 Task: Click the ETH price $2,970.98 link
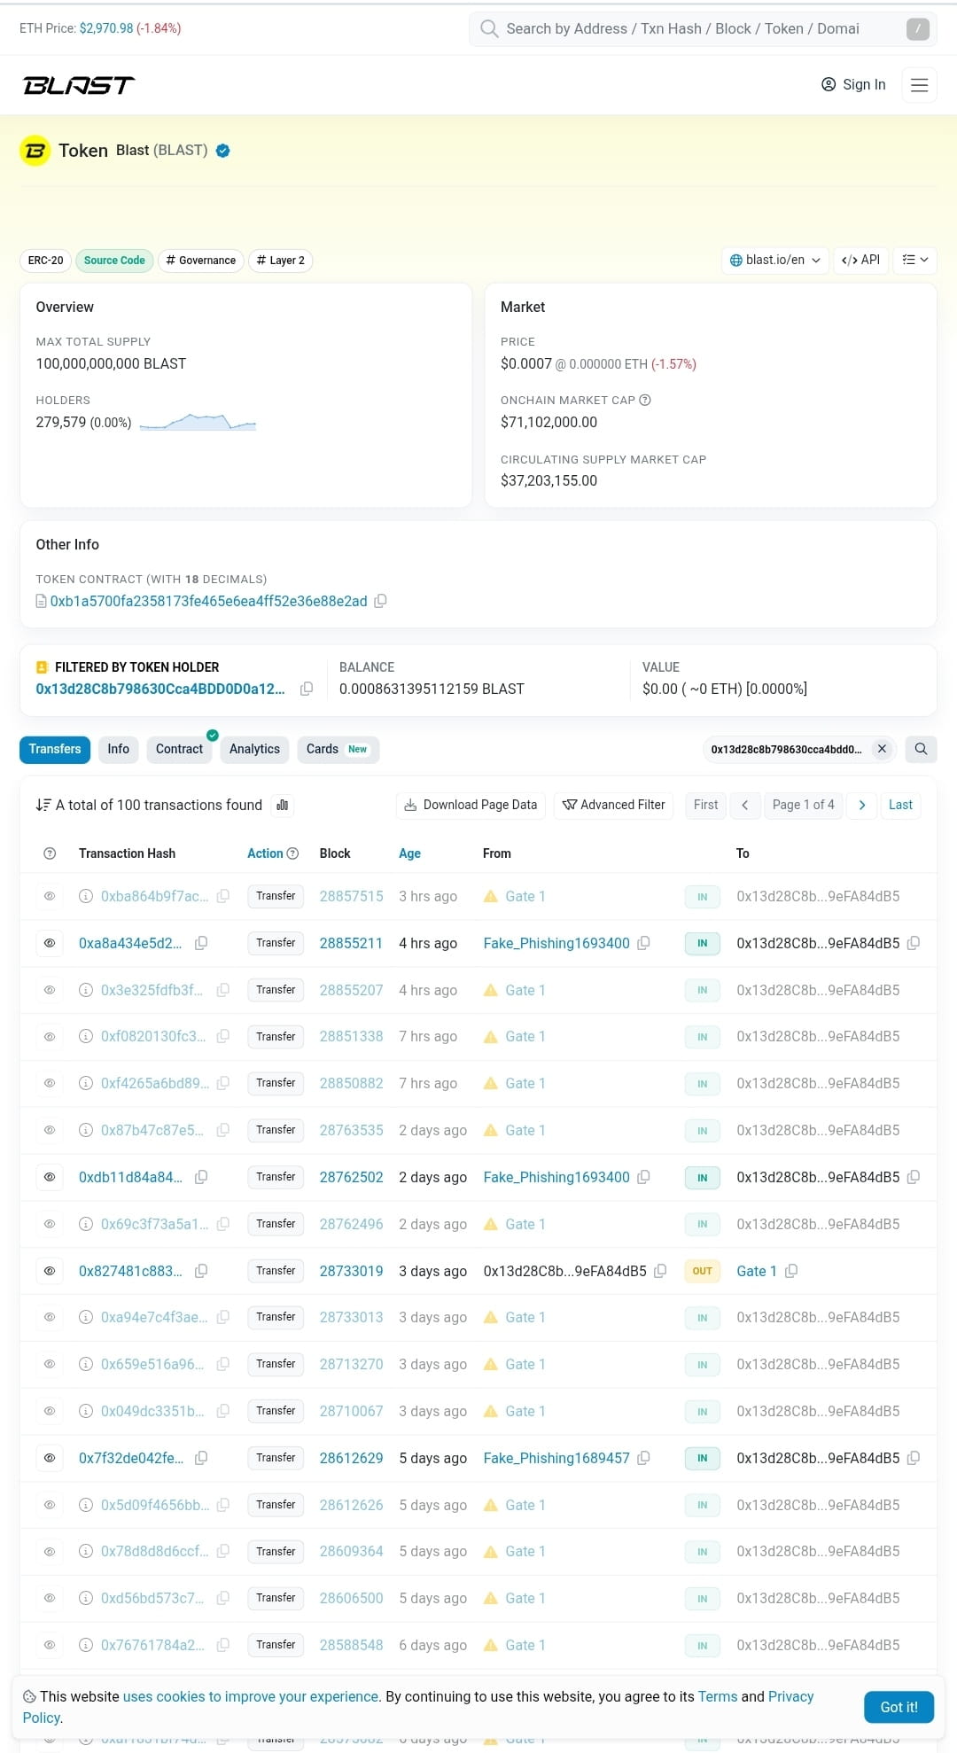click(x=106, y=28)
